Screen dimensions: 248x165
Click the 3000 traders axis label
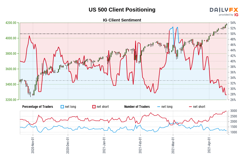pos(234,111)
